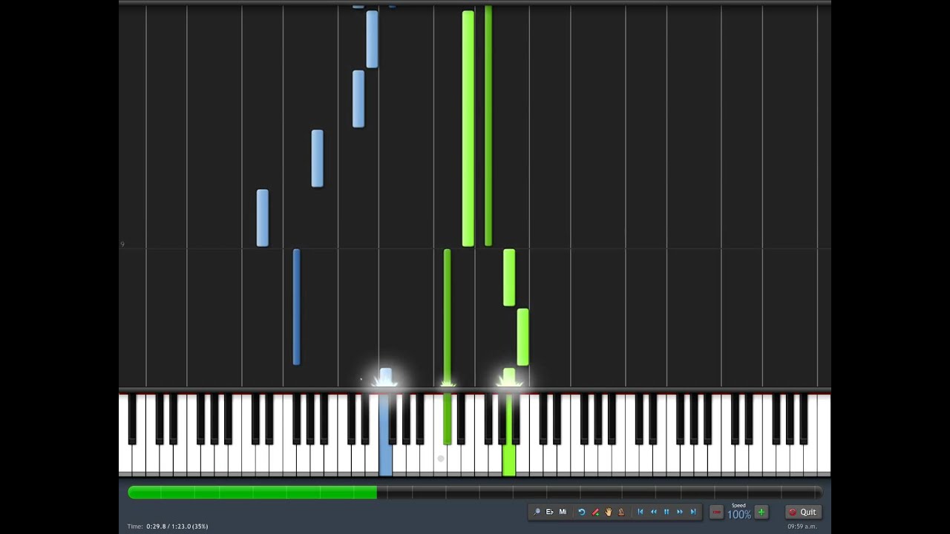
Task: Pause the song playback
Action: [666, 512]
